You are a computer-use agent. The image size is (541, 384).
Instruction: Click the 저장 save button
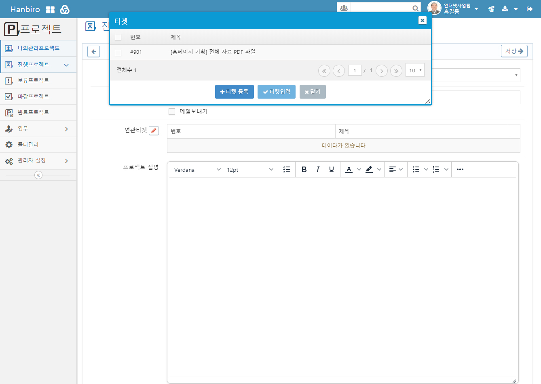[514, 51]
